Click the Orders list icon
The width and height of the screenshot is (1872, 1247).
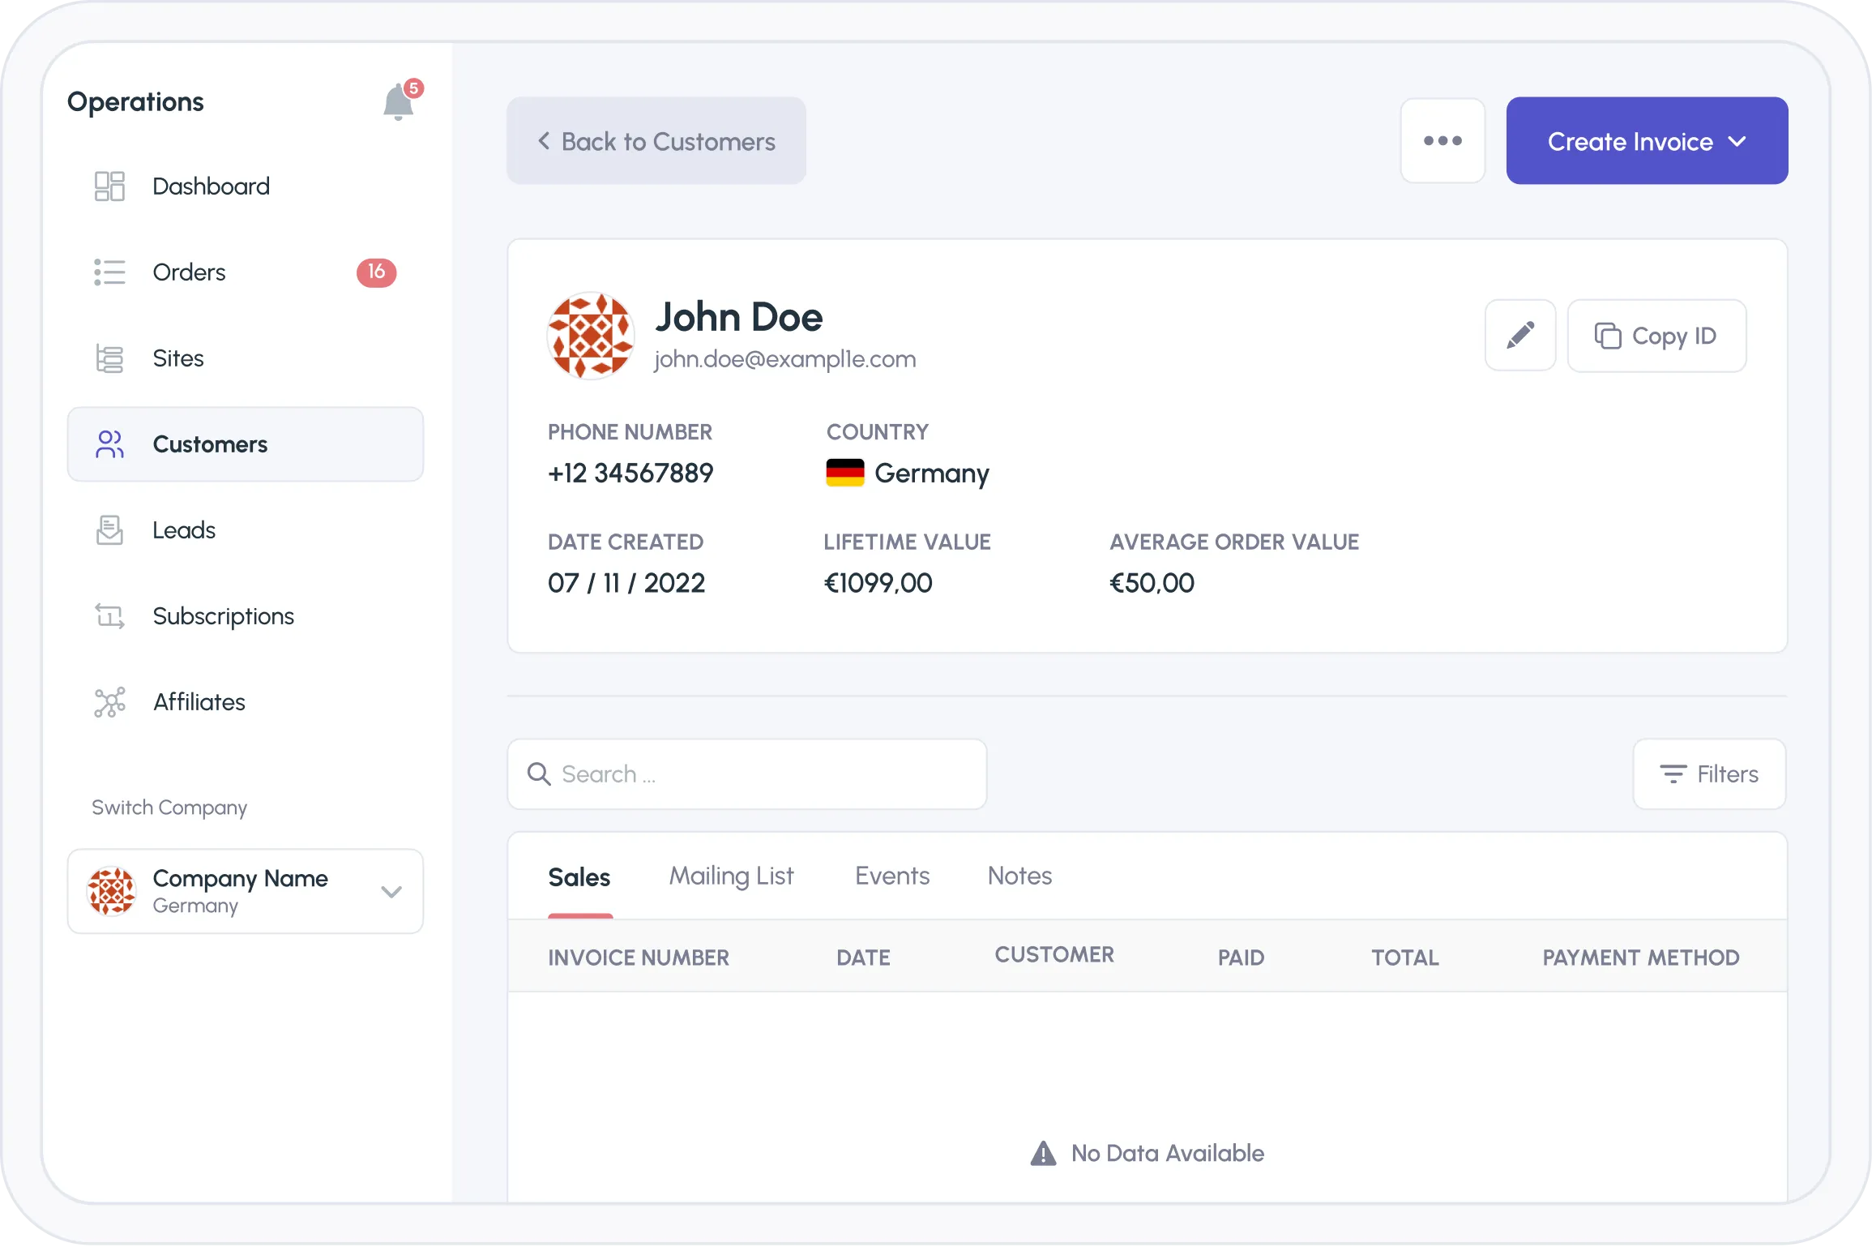coord(109,272)
